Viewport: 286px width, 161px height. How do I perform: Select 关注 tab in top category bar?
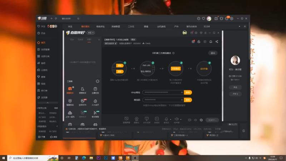70,26
